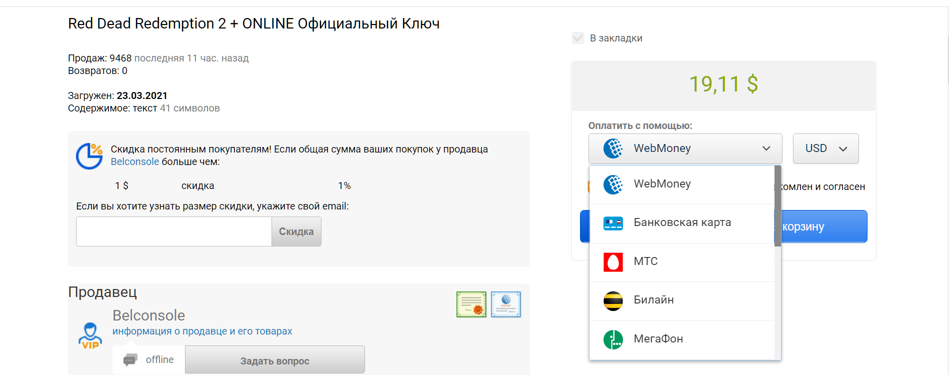Click the email input field for discount
The image size is (949, 375).
click(x=174, y=231)
